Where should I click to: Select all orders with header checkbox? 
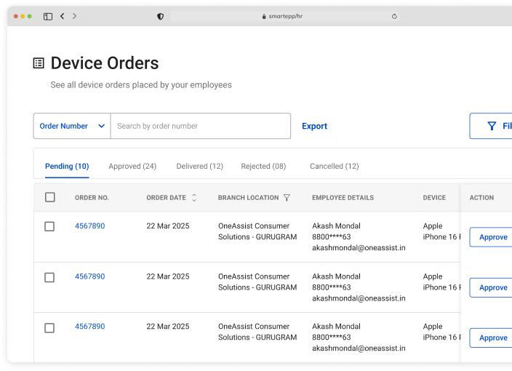(49, 197)
